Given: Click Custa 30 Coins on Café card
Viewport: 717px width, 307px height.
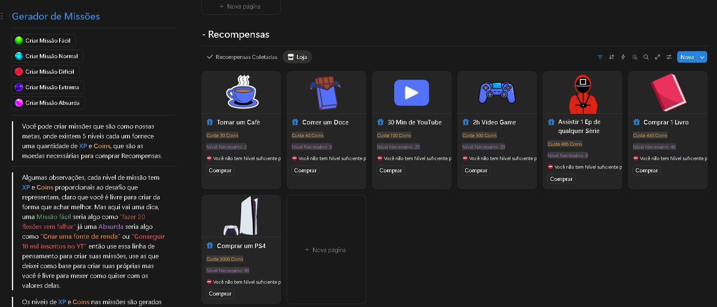Looking at the screenshot, I should (222, 135).
